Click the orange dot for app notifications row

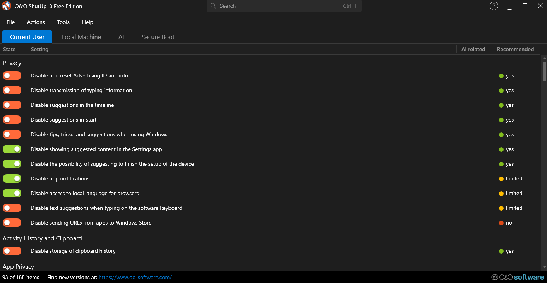(501, 179)
